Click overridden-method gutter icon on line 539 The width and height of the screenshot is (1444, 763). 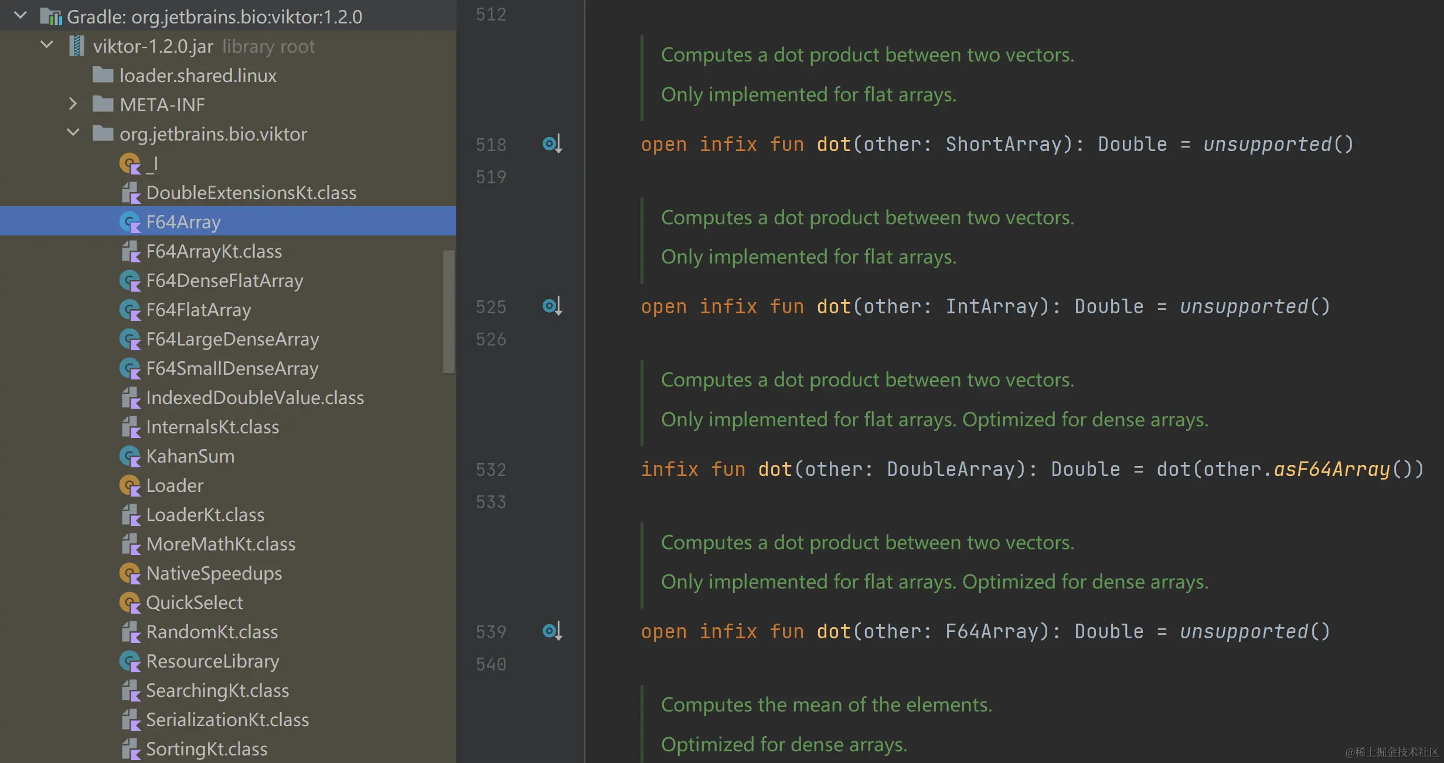coord(553,631)
